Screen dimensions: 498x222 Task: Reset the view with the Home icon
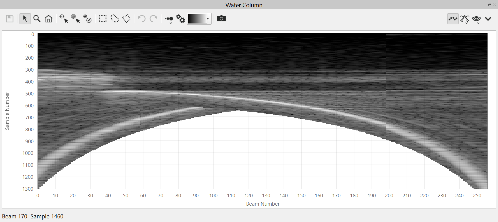(49, 19)
